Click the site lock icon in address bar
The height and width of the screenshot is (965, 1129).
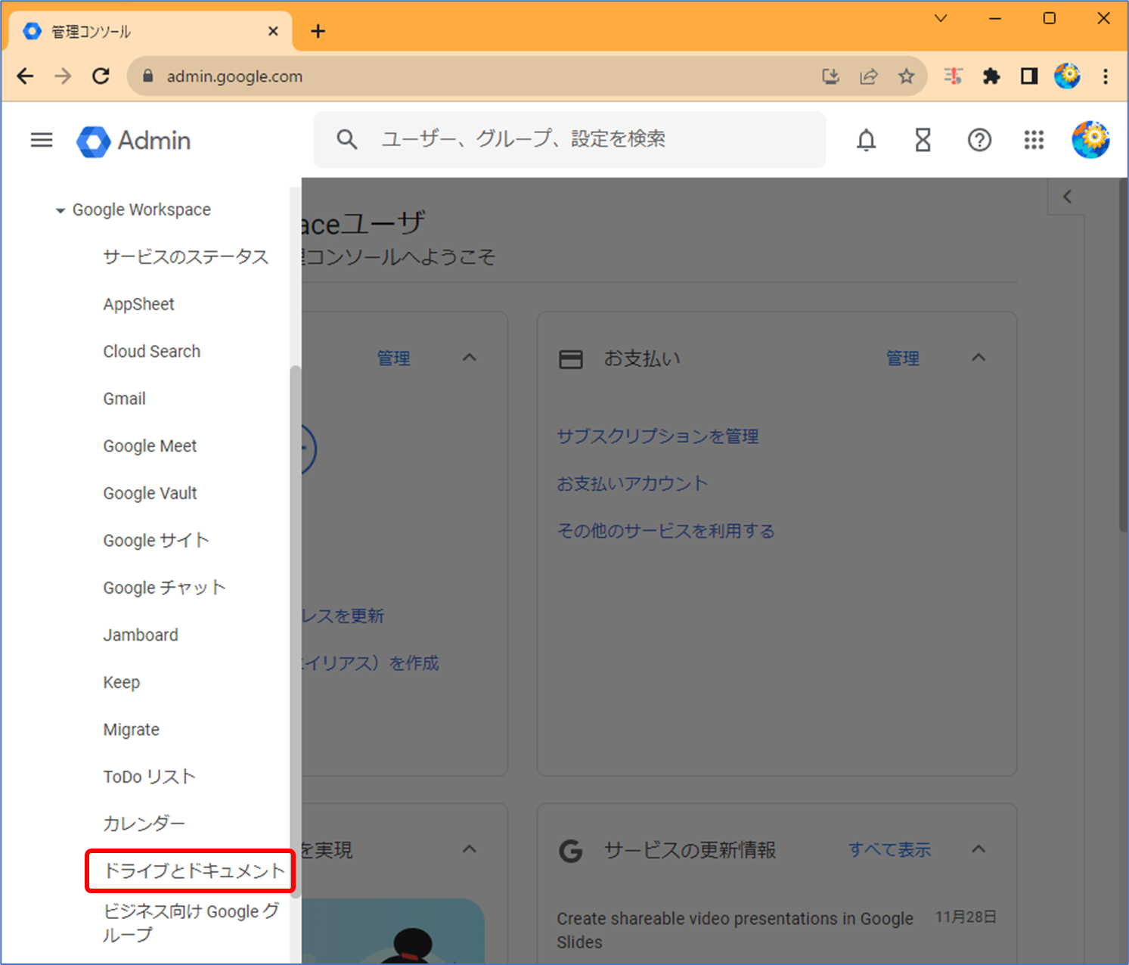(147, 76)
